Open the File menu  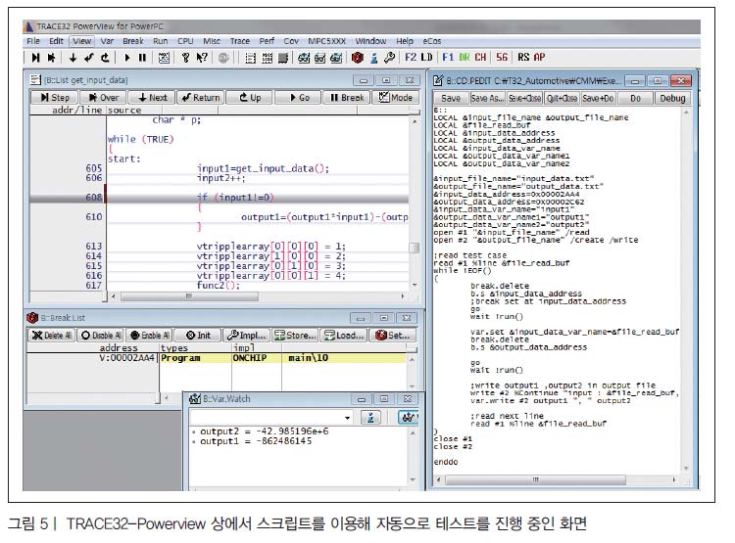point(33,41)
